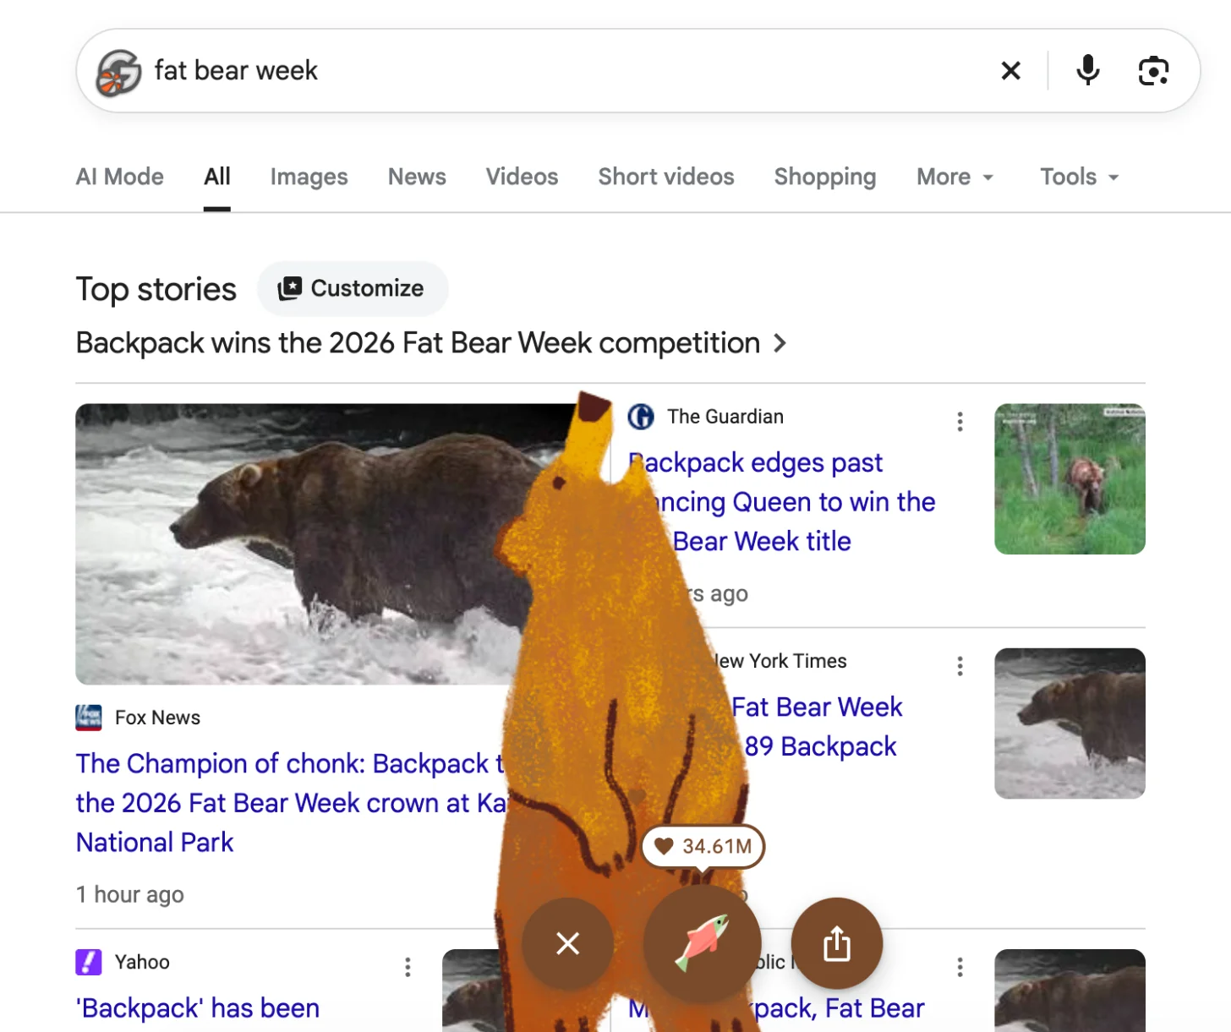
Task: Clear the search text with the X icon
Action: [1010, 71]
